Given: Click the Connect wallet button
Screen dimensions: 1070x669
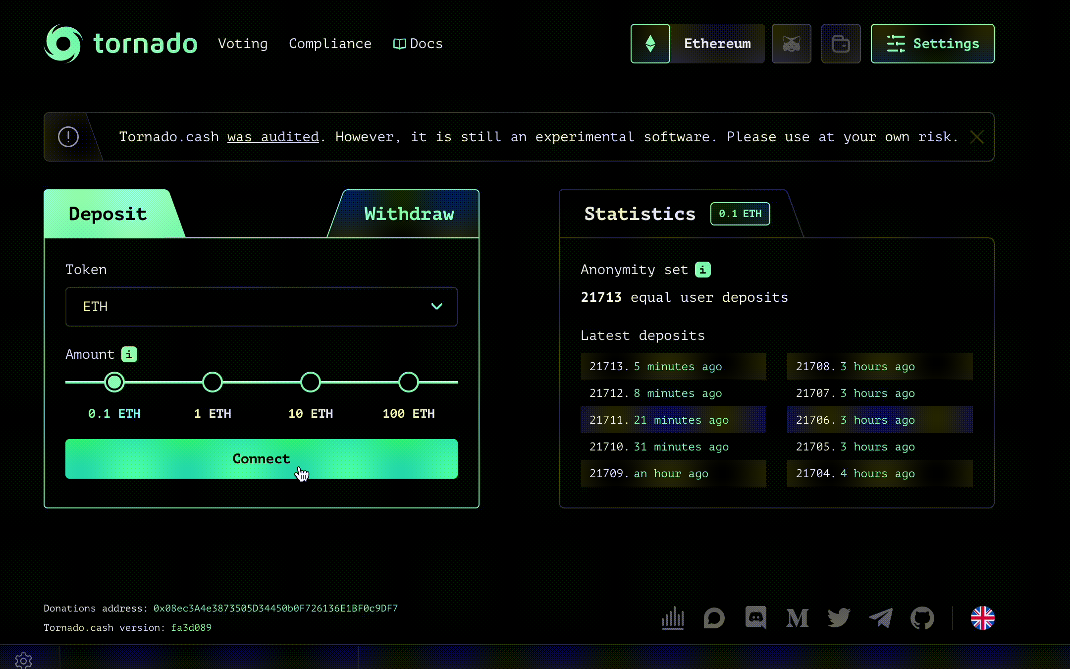Looking at the screenshot, I should (261, 458).
